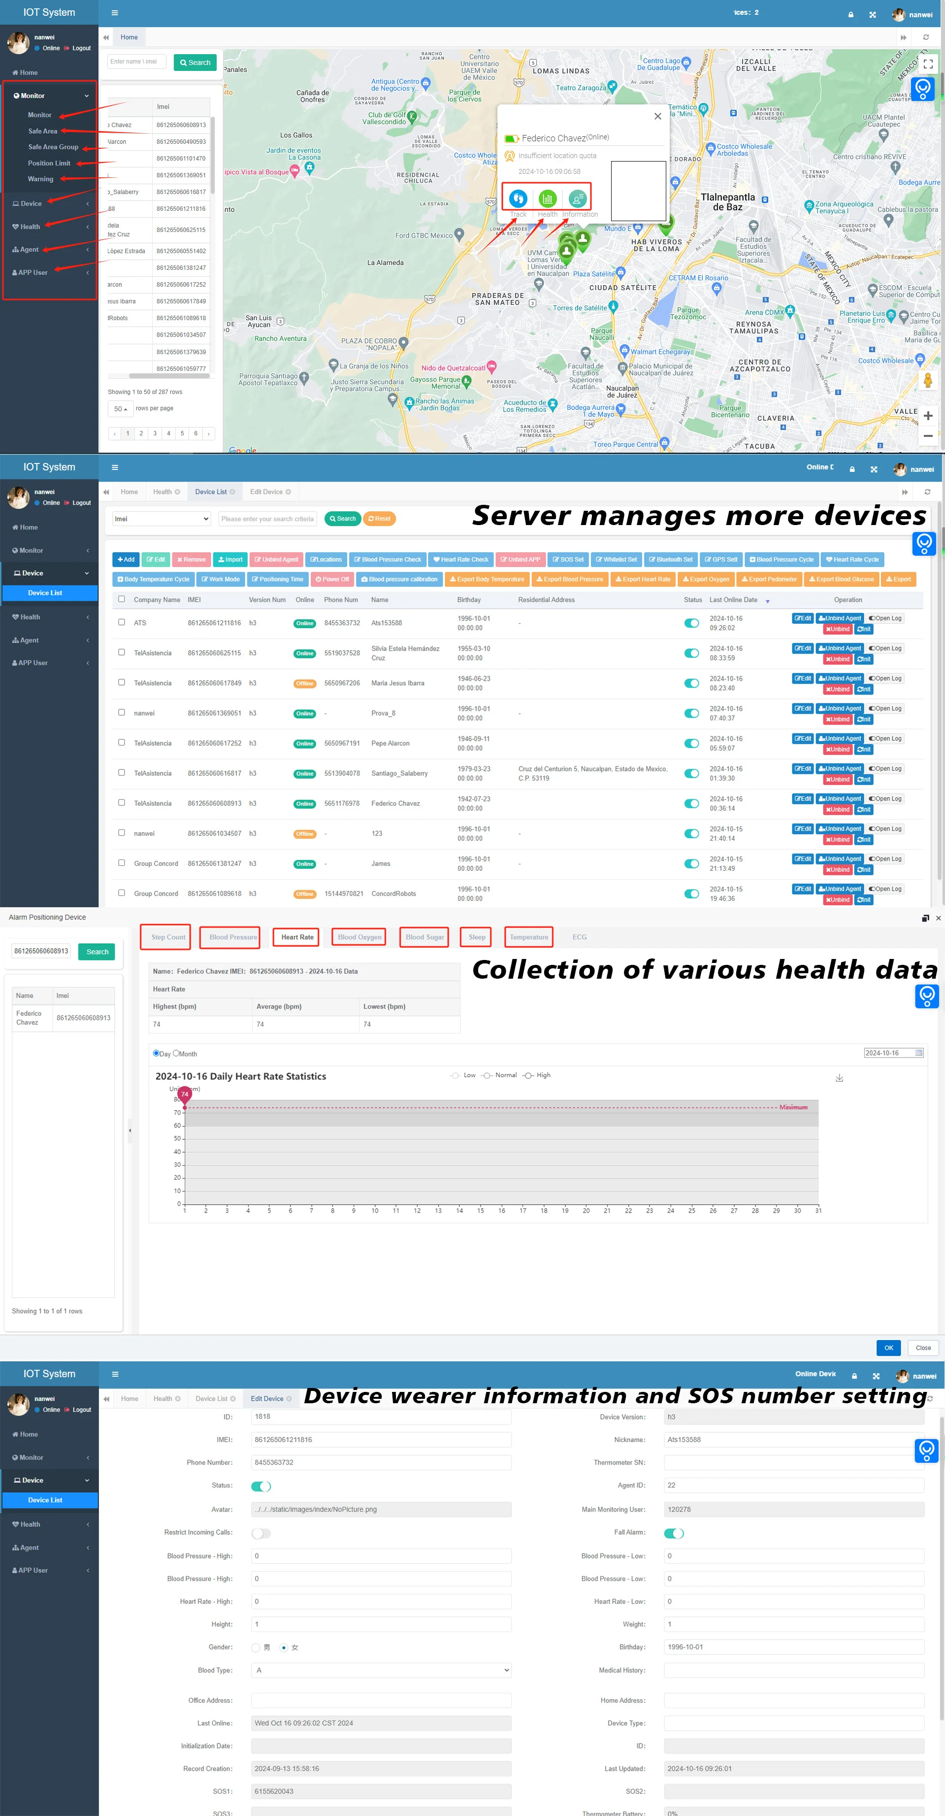Image resolution: width=945 pixels, height=1816 pixels.
Task: Zoom out on the map with minus button
Action: [x=928, y=436]
